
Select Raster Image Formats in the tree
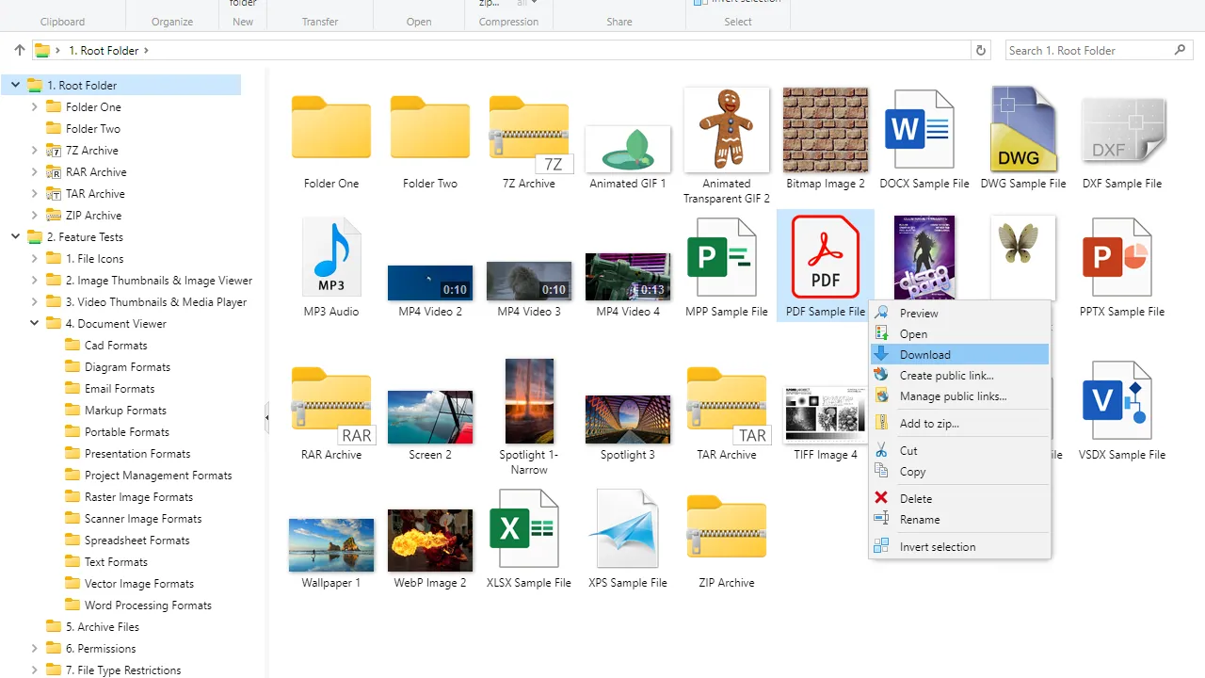pos(138,496)
